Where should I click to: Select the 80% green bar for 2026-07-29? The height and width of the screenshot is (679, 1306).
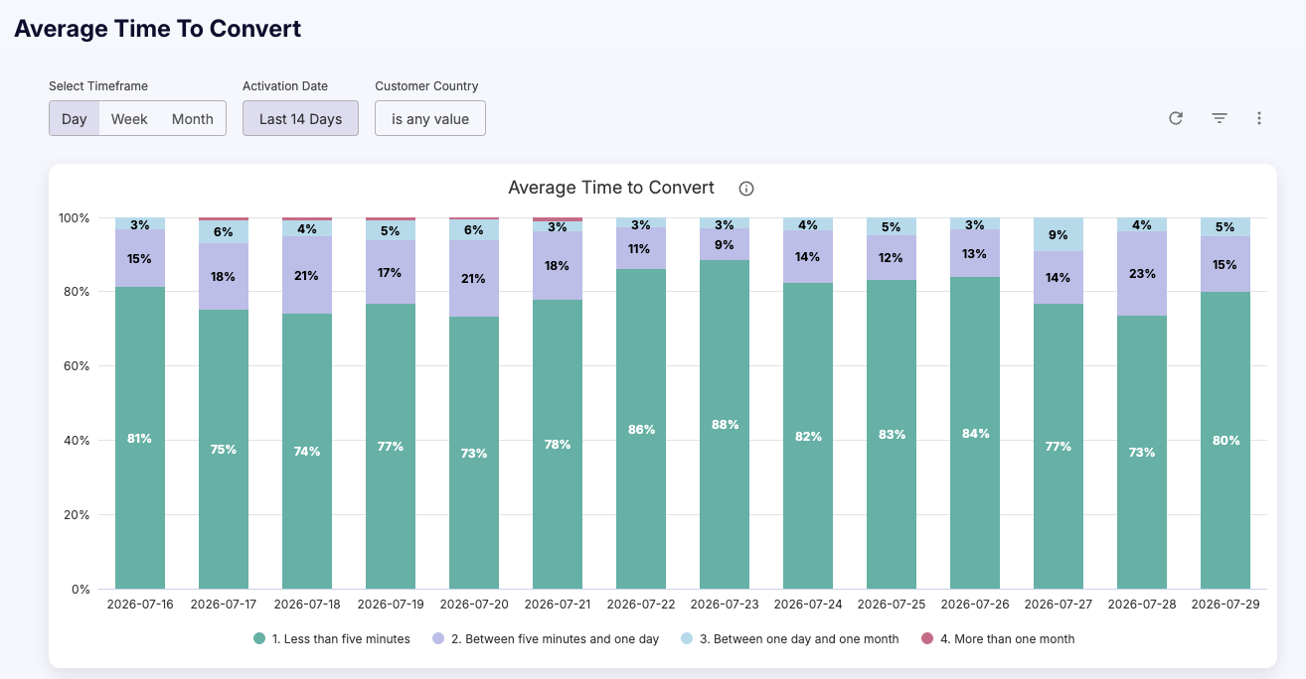click(1225, 440)
